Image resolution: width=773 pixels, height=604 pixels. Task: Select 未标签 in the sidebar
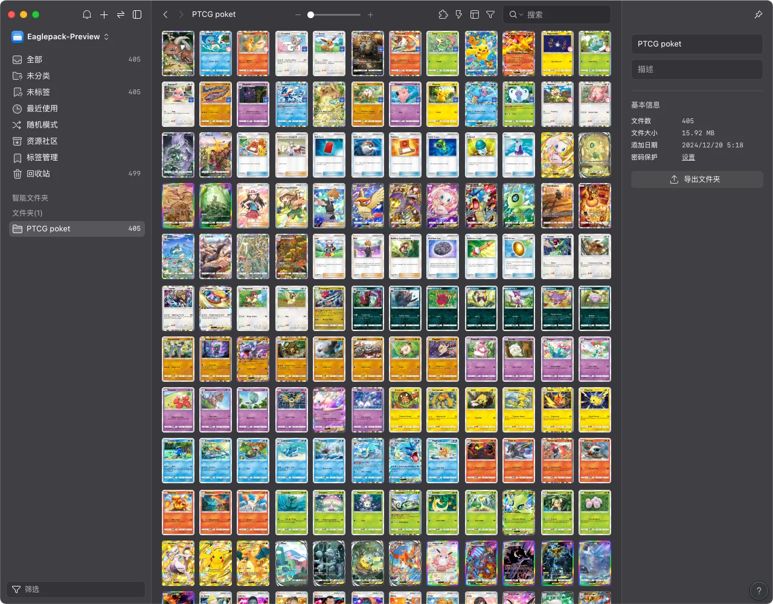click(x=77, y=92)
